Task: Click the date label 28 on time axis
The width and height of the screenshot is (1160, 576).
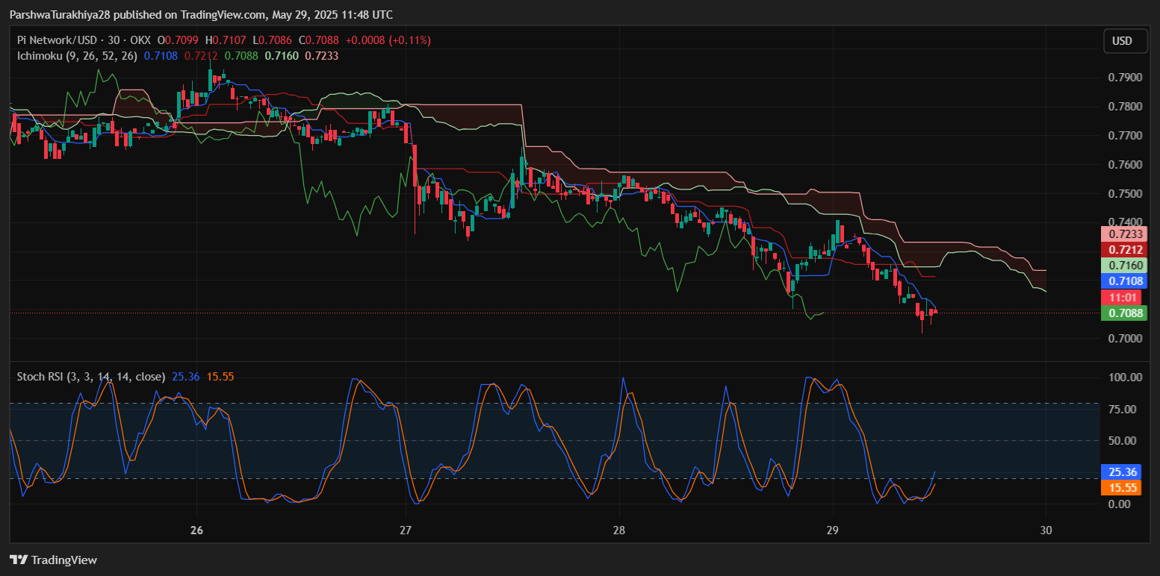Action: [618, 530]
